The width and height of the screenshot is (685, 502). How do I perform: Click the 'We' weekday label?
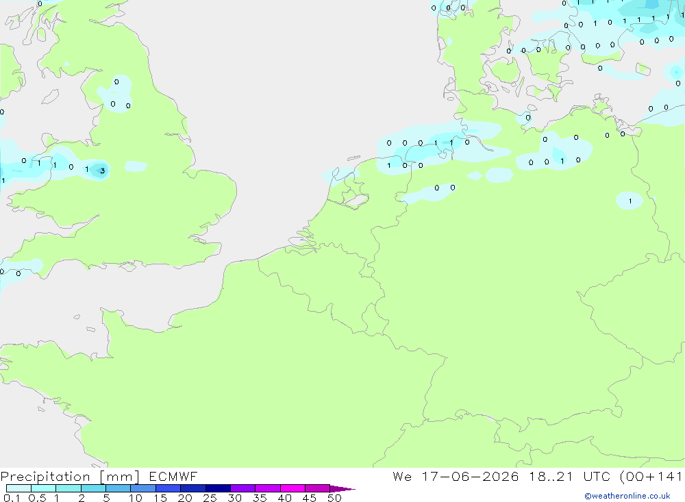click(x=402, y=477)
